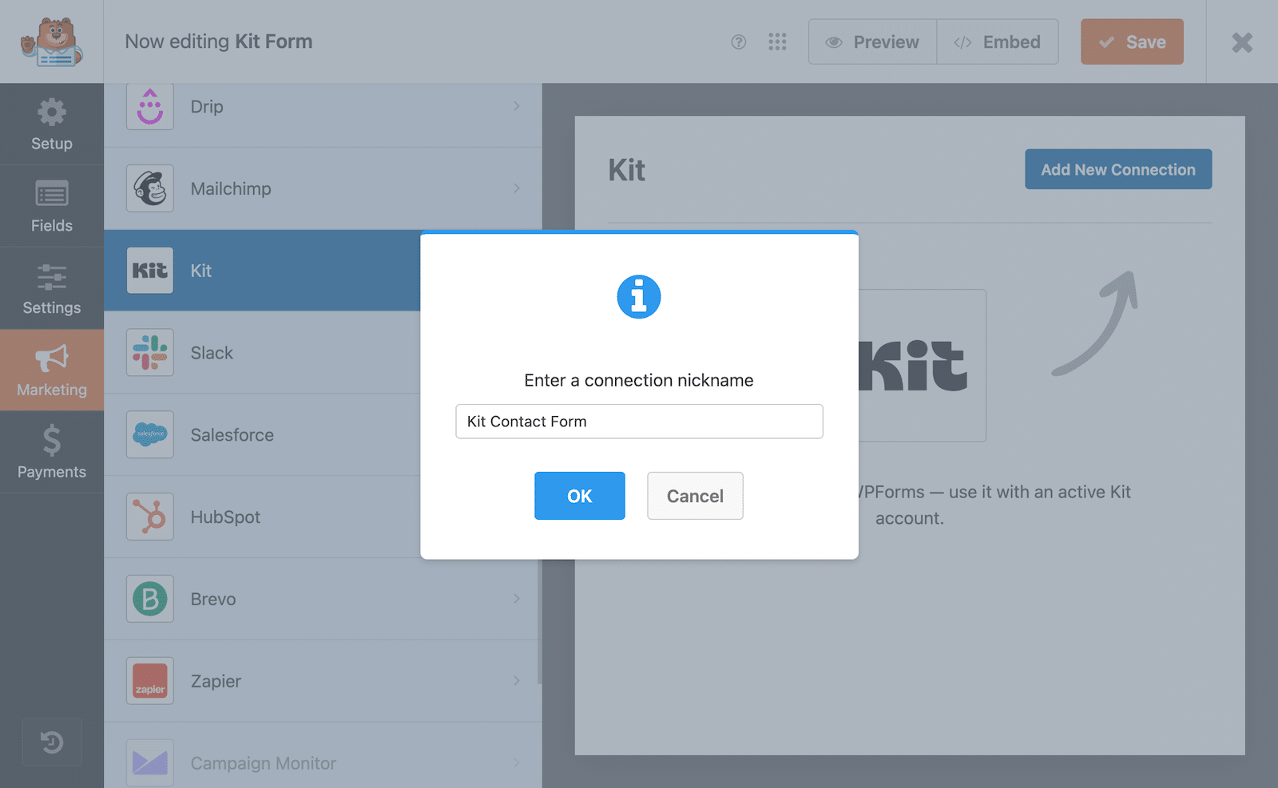Confirm the nickname with OK
This screenshot has width=1278, height=788.
[x=579, y=496]
